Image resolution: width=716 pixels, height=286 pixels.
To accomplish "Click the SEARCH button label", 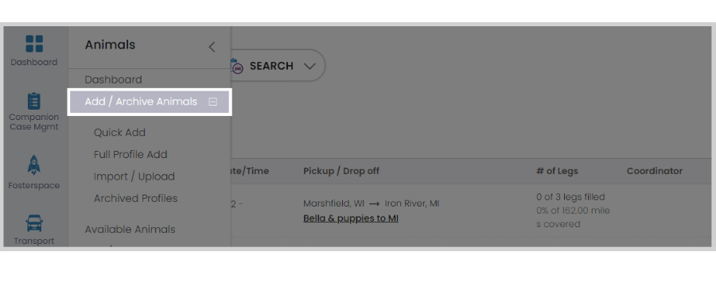I will coord(271,66).
